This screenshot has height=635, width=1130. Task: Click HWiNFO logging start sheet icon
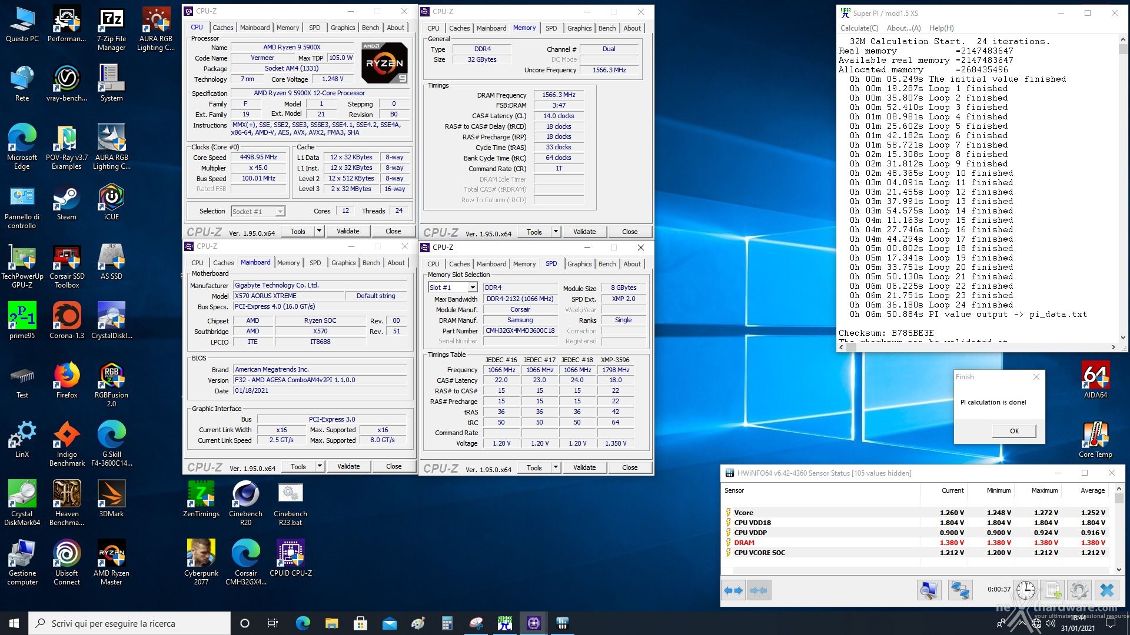tap(1053, 590)
